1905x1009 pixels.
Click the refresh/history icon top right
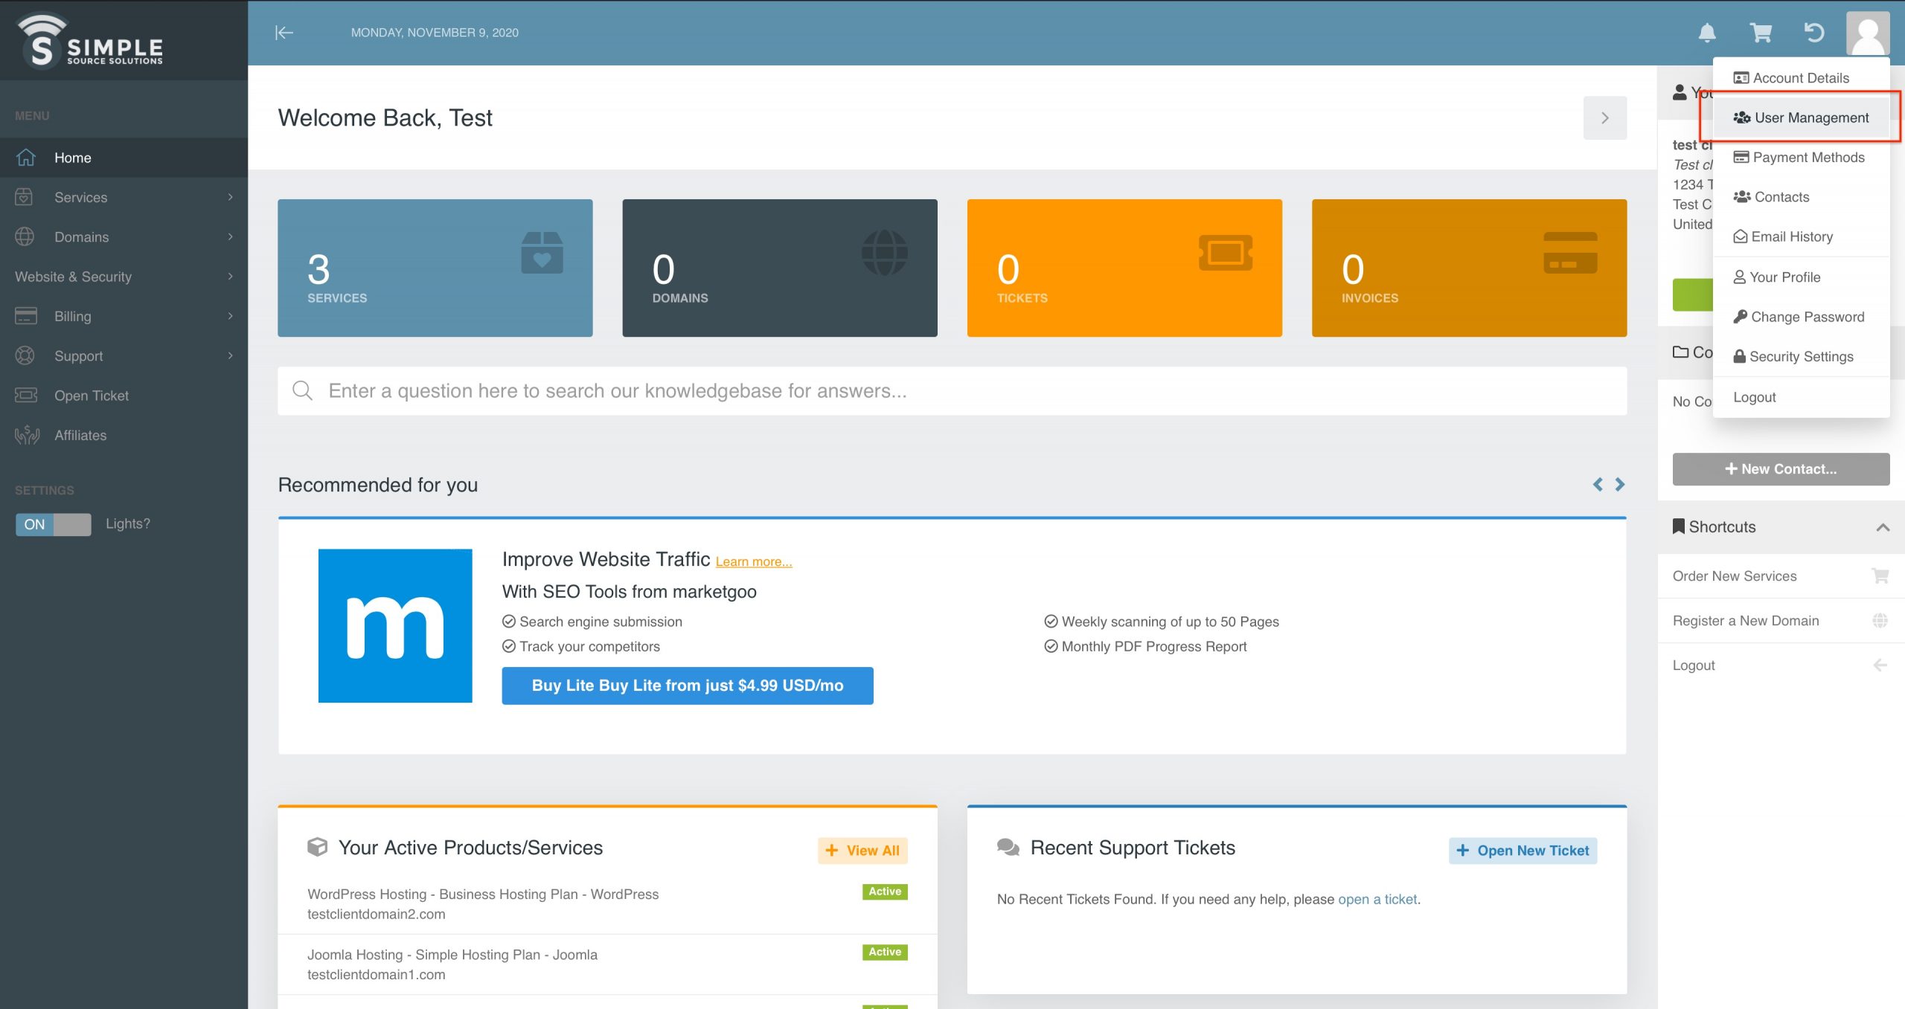1812,31
